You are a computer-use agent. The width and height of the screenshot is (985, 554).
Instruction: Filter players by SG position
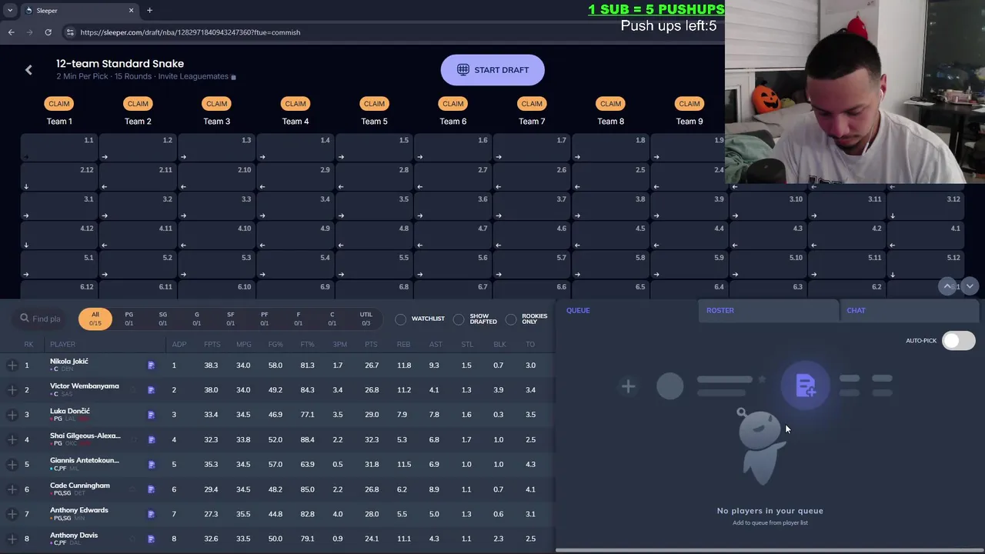[162, 319]
